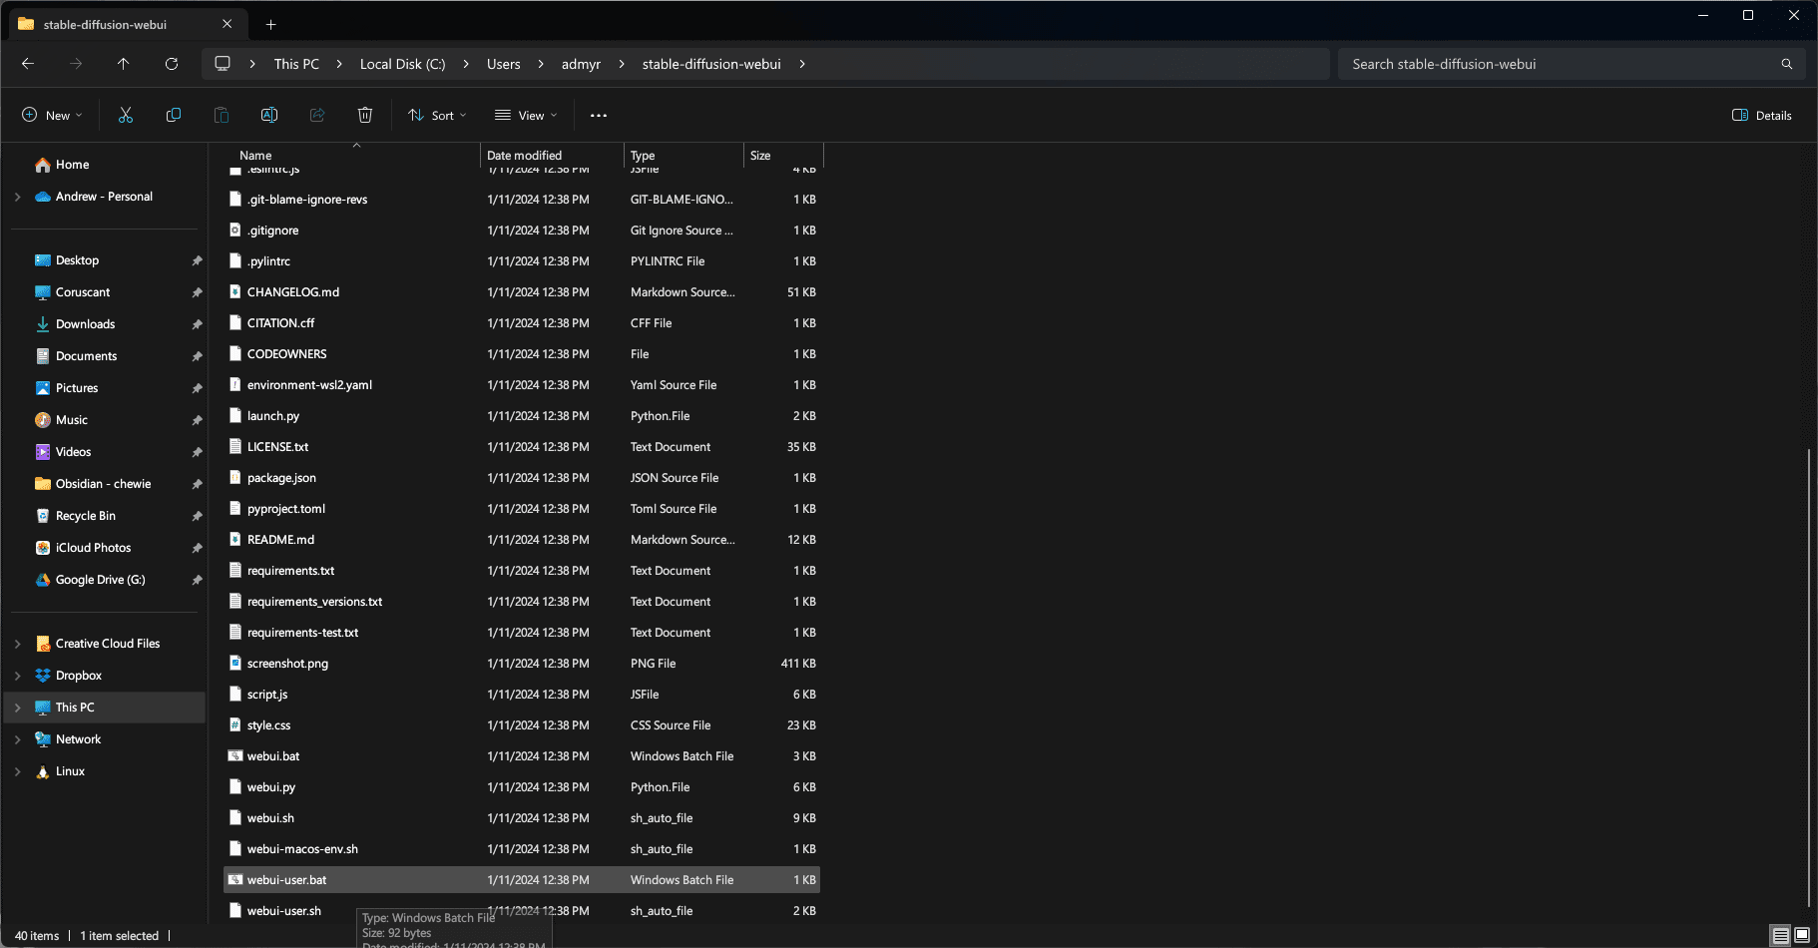
Task: Select the .gitignore file
Action: point(522,231)
